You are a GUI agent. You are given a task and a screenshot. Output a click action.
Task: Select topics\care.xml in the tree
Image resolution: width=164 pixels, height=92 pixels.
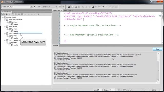click(13, 33)
